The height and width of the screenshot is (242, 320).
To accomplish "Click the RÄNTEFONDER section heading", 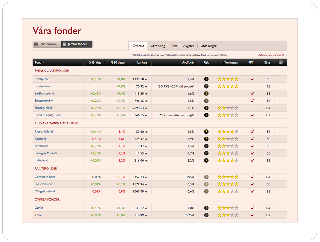I will 46,169.
